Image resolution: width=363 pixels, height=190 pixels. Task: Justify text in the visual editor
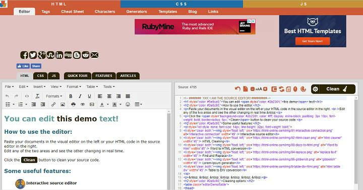coord(128,96)
